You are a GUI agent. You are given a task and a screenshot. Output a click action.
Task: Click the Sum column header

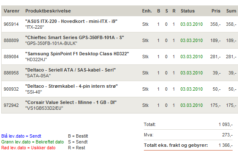click(231, 11)
